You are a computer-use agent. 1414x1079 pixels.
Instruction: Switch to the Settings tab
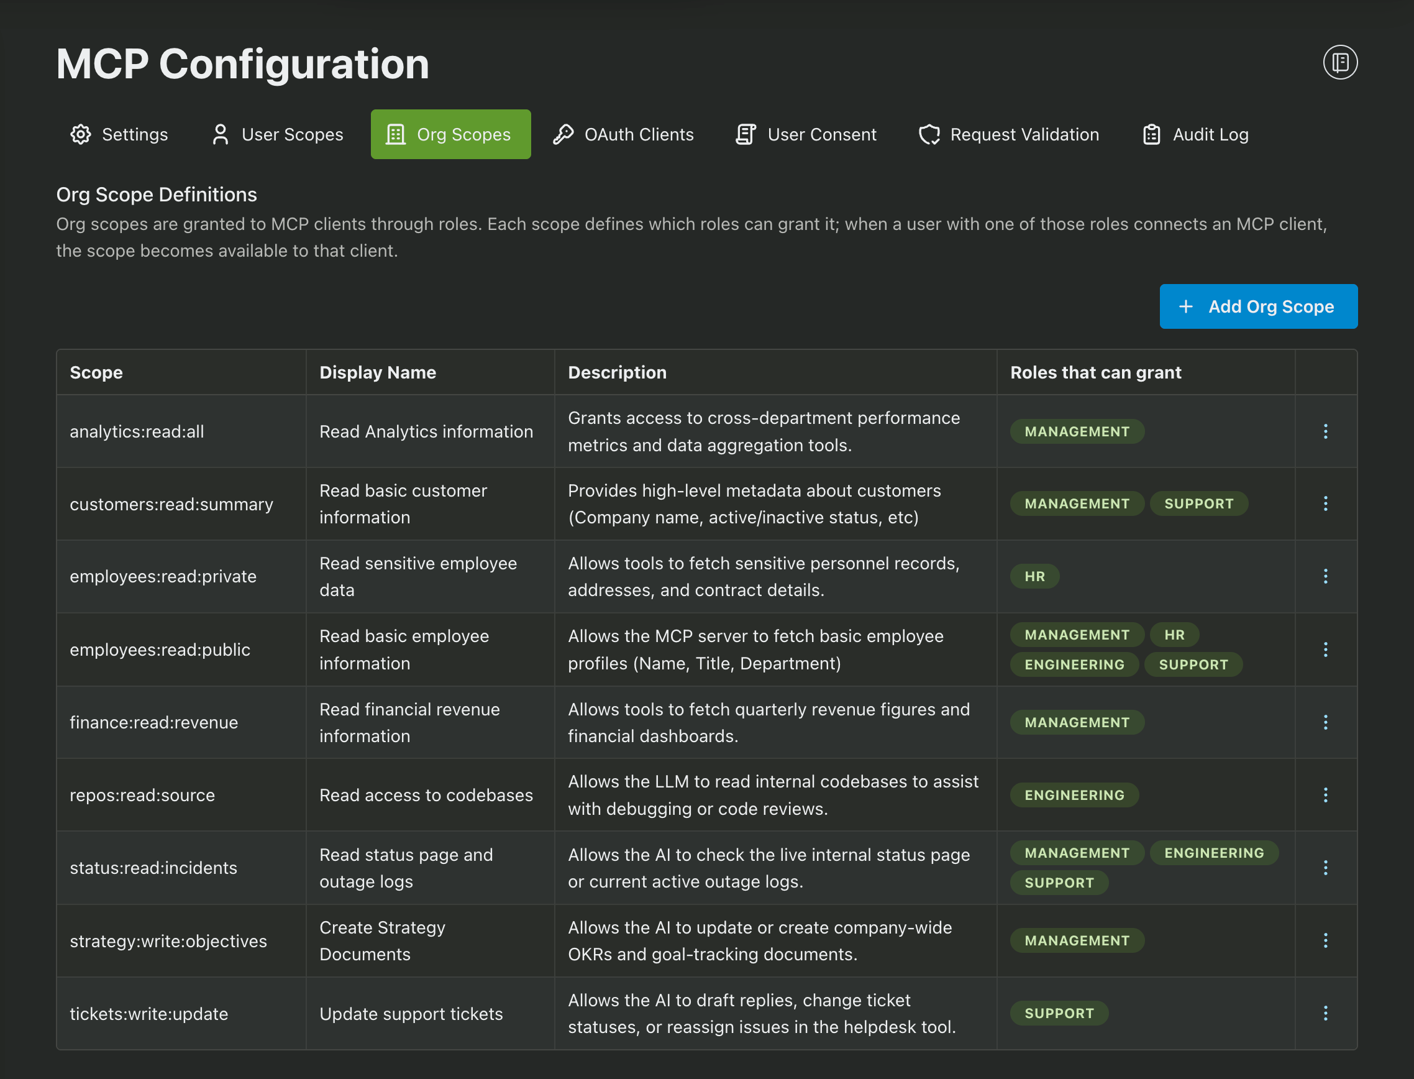pyautogui.click(x=119, y=134)
